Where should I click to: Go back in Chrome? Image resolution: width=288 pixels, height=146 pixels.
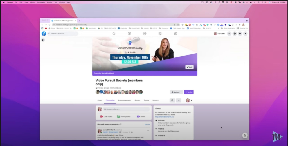tap(42, 25)
